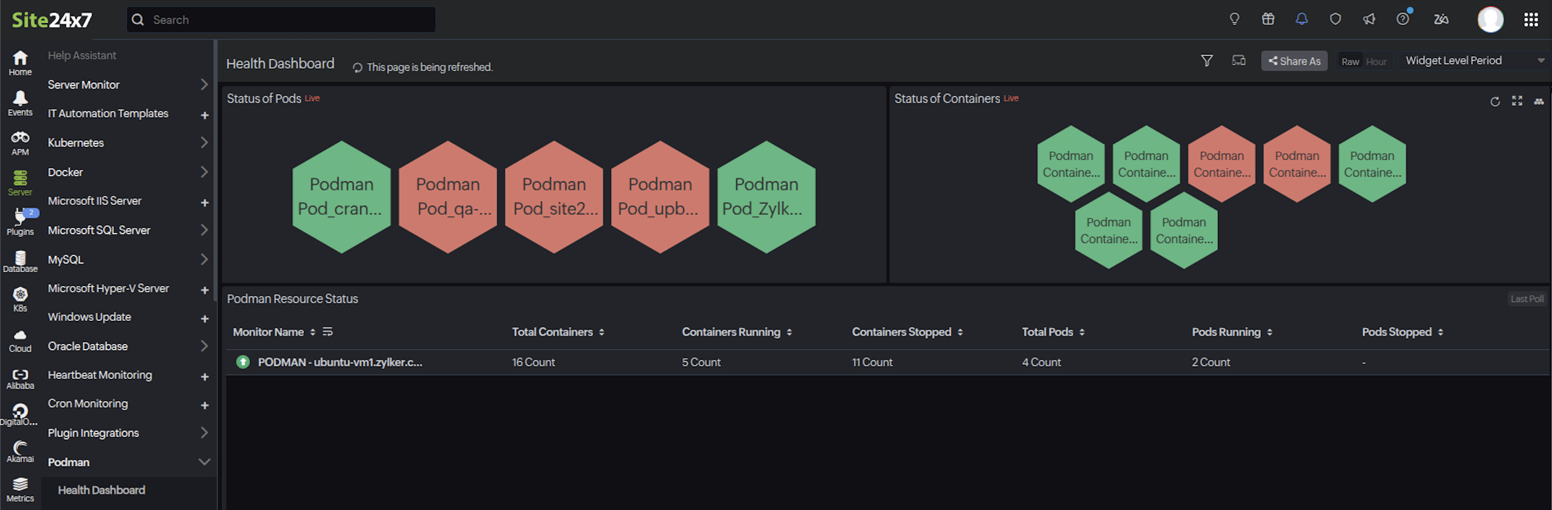Add an IT Automation Templates item

204,115
